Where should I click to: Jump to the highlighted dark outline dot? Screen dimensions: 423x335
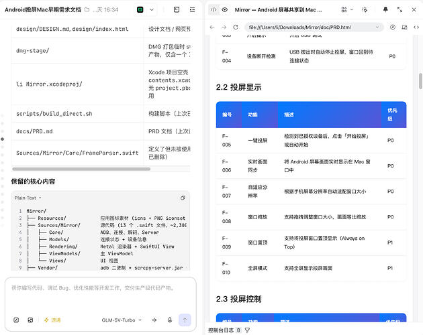pos(3,139)
